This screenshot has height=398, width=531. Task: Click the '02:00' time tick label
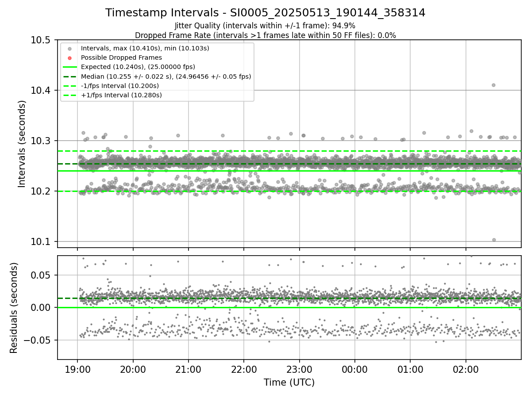pyautogui.click(x=466, y=370)
